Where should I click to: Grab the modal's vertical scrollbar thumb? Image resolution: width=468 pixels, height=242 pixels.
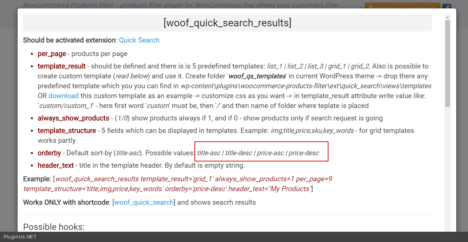coord(447,62)
